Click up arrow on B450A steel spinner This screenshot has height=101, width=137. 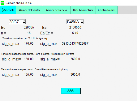coord(82,21)
